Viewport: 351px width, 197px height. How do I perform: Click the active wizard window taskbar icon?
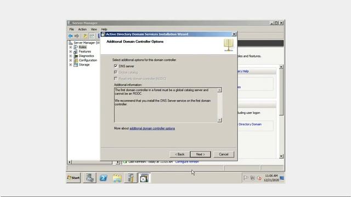144,178
